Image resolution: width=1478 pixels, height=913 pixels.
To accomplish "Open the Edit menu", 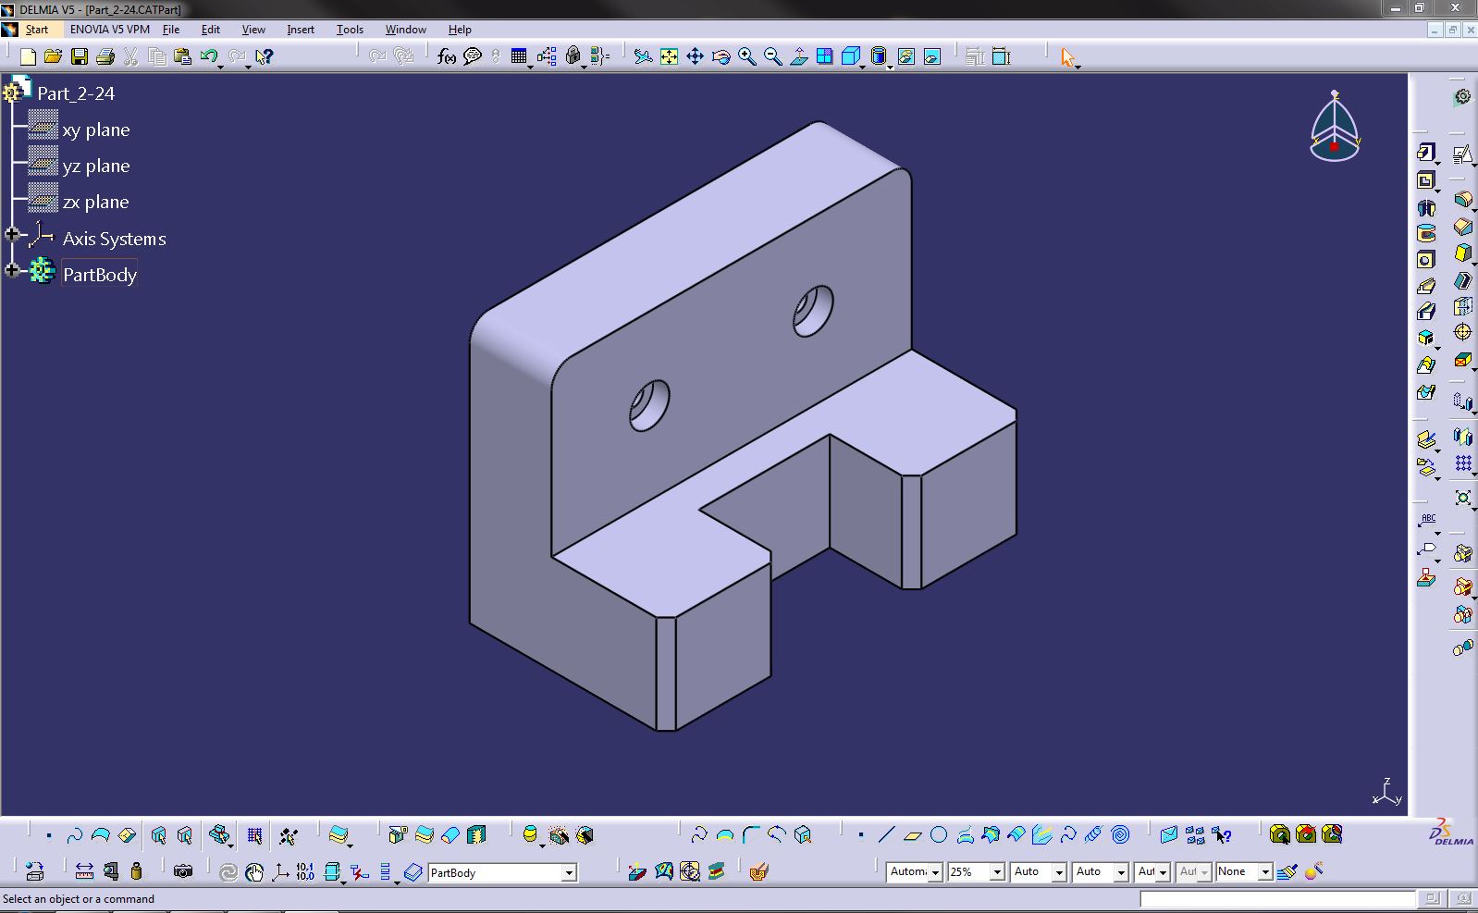I will tap(211, 30).
